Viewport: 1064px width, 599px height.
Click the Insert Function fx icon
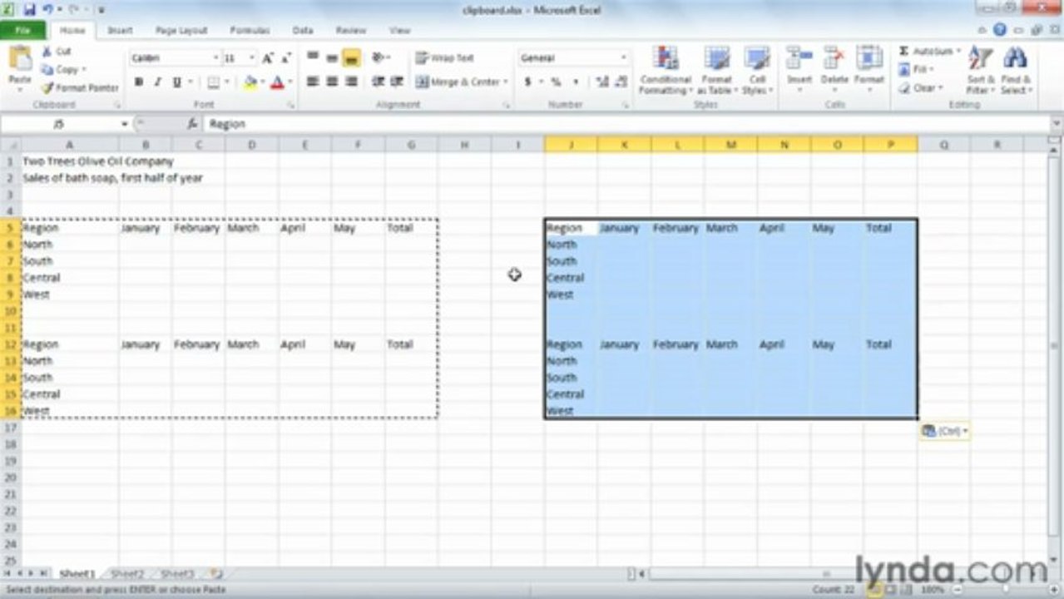(192, 124)
